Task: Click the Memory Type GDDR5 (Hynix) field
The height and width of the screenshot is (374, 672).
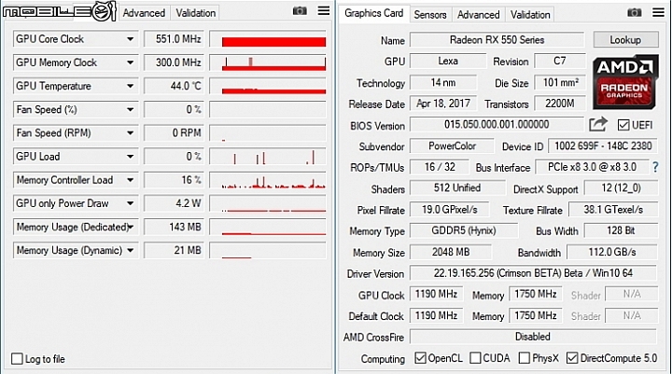Action: 463,231
